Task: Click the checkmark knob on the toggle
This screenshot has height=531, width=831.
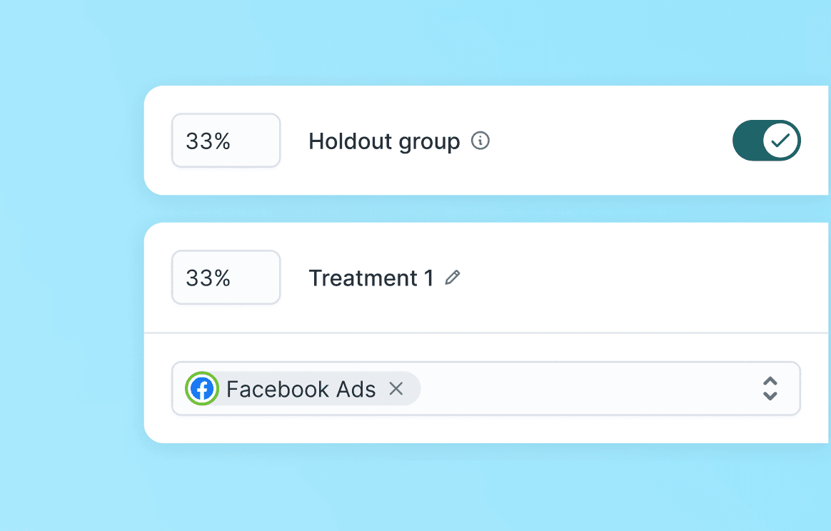Action: pyautogui.click(x=781, y=141)
